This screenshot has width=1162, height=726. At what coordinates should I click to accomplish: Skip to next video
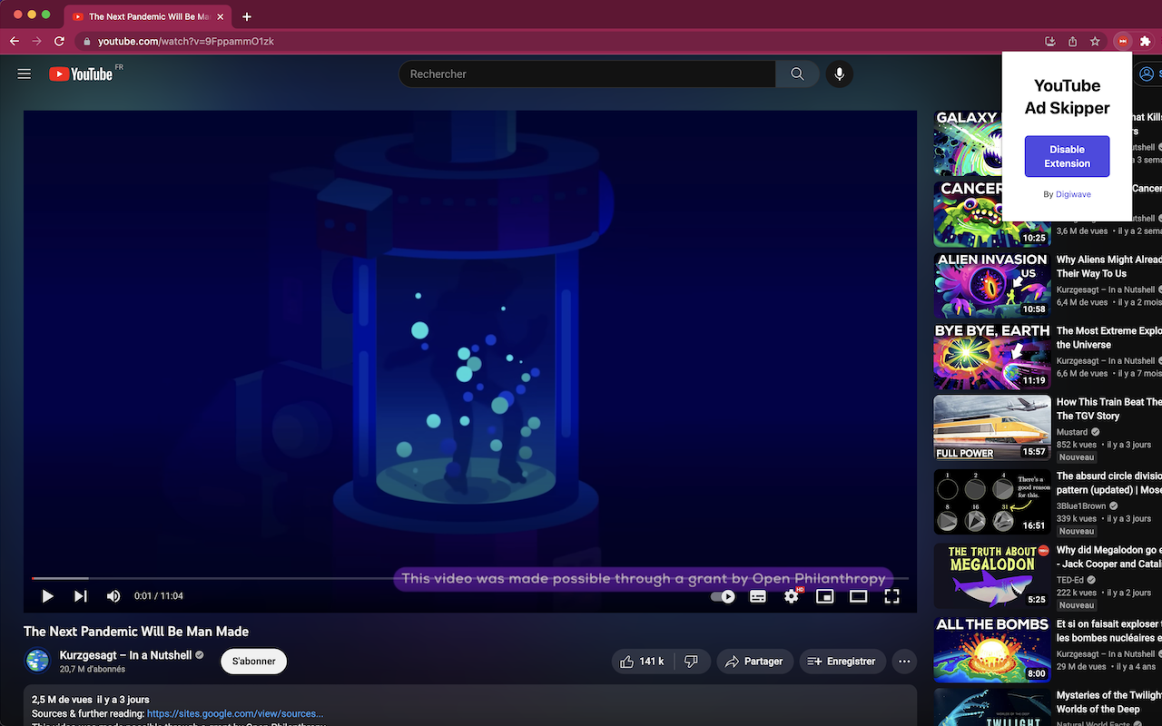[80, 596]
